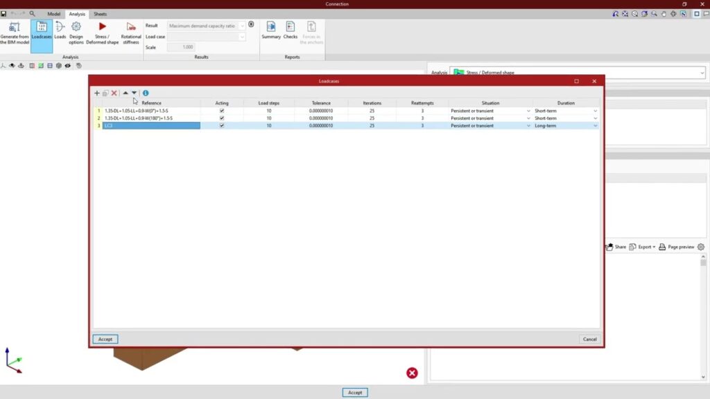The height and width of the screenshot is (399, 710).
Task: Toggle Acting checkbox for LC3 row
Action: tap(222, 126)
